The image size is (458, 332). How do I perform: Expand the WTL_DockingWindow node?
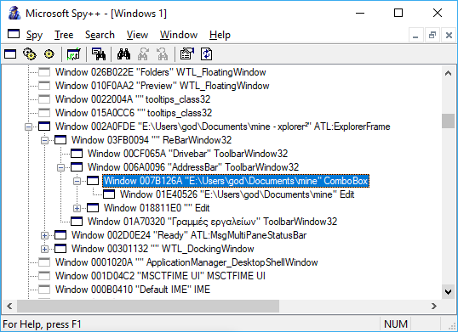click(44, 249)
